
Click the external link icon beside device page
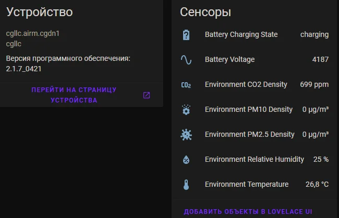[147, 95]
